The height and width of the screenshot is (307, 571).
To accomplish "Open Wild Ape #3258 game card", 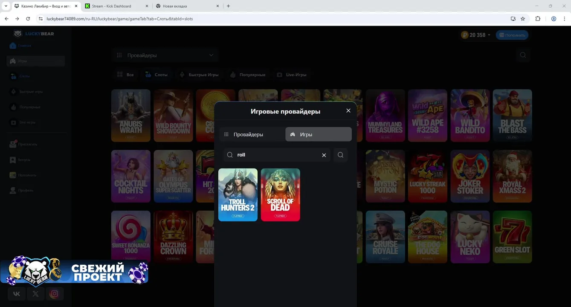I will [x=427, y=115].
